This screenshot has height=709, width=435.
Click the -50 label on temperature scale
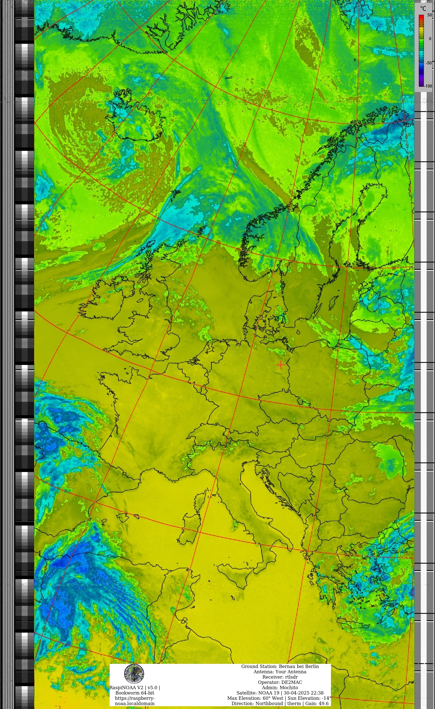[429, 63]
